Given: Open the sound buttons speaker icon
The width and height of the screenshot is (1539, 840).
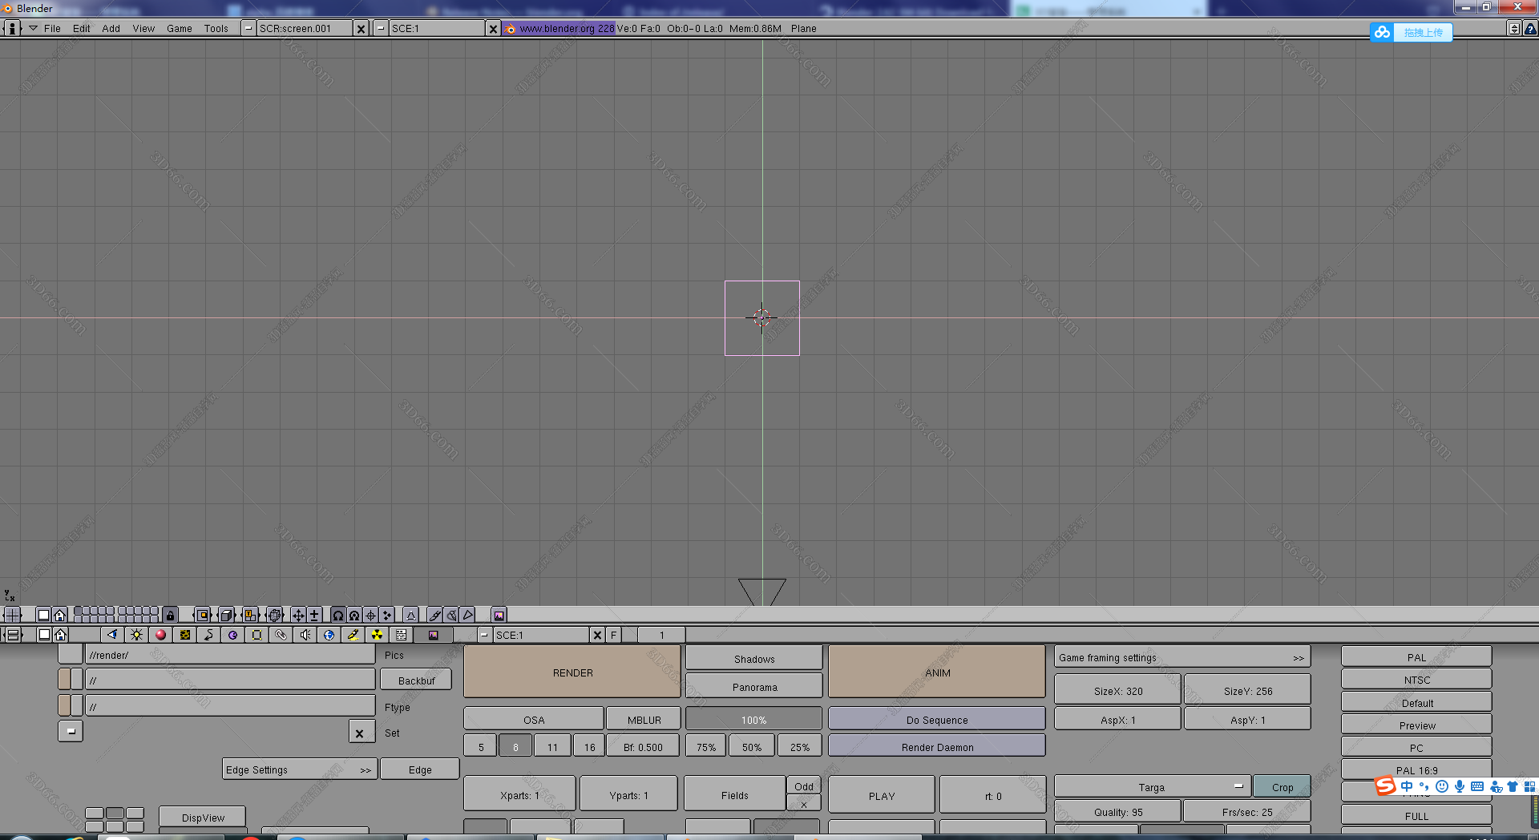Looking at the screenshot, I should click(x=305, y=635).
